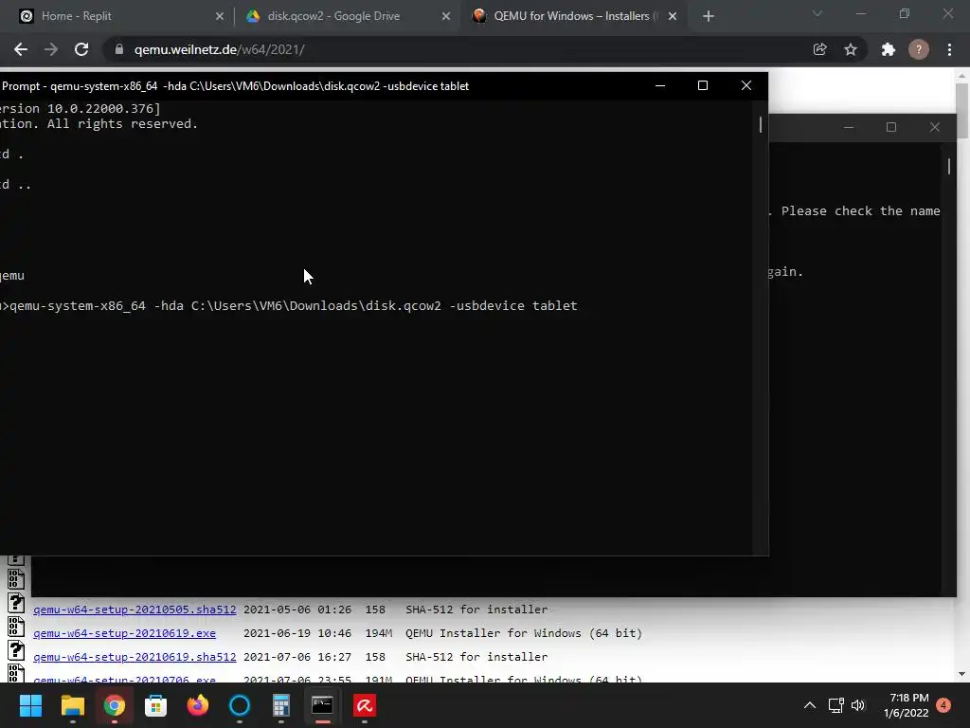Click the 194M size cell

(378, 633)
